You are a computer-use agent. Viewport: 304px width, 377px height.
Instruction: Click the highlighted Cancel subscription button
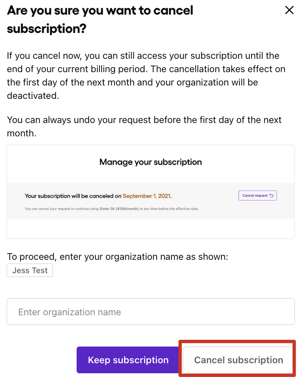pyautogui.click(x=237, y=359)
